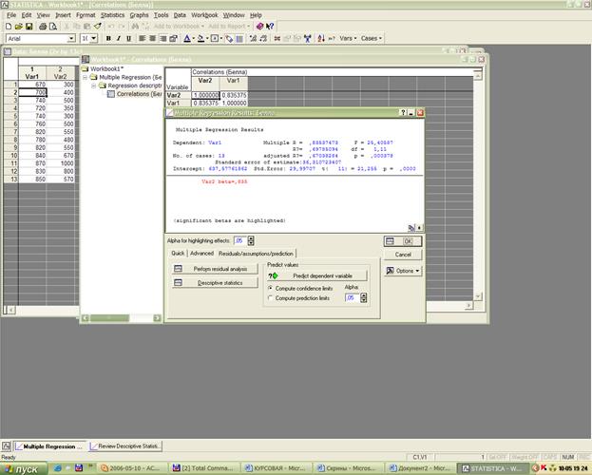Open the Help menu
592x475 pixels.
[256, 15]
